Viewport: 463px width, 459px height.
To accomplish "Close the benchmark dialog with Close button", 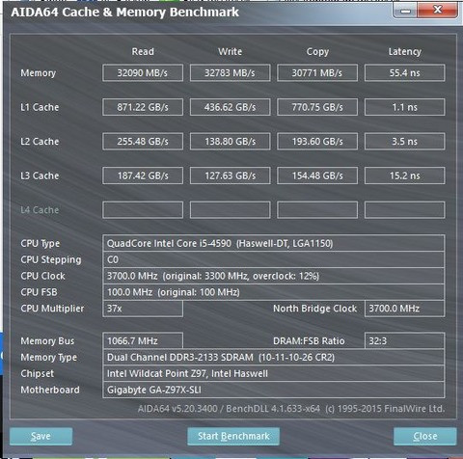I will click(425, 436).
